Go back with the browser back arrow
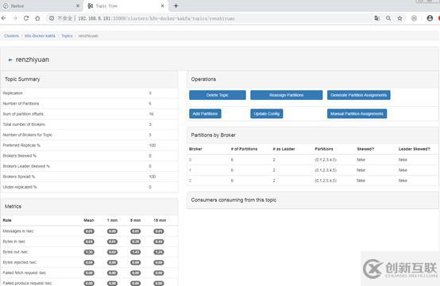The height and width of the screenshot is (286, 440). pos(4,18)
